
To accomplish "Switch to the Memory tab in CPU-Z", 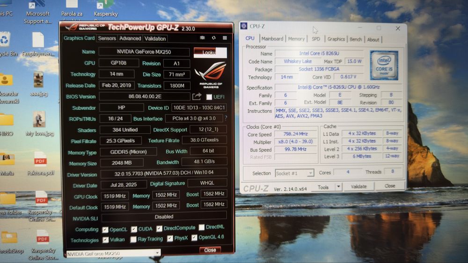I will 296,39.
